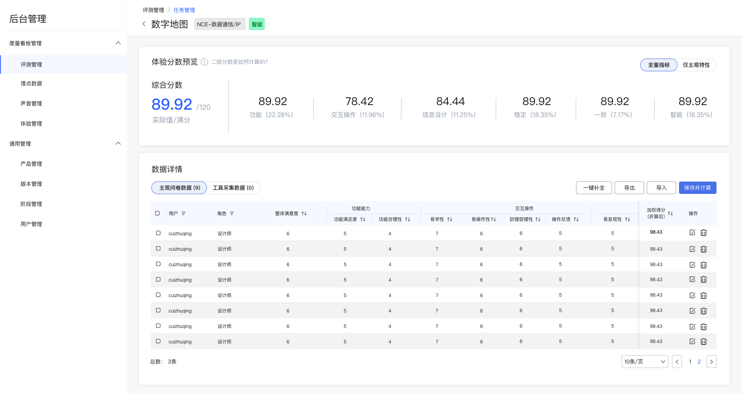742x394 pixels.
Task: Edit the fifth table row
Action: pos(693,295)
